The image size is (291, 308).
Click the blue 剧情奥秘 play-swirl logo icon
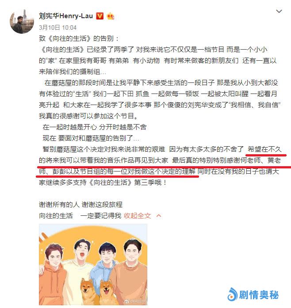233,294
